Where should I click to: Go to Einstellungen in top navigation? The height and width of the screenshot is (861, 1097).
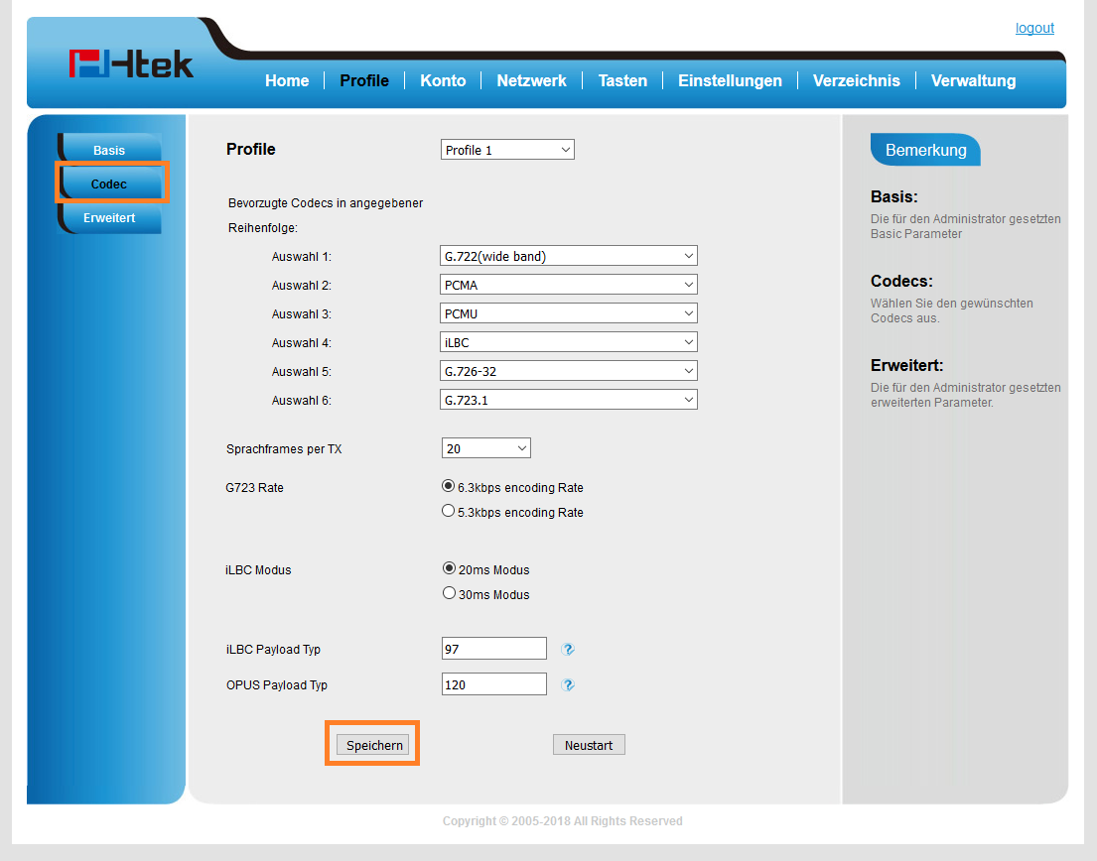point(730,81)
